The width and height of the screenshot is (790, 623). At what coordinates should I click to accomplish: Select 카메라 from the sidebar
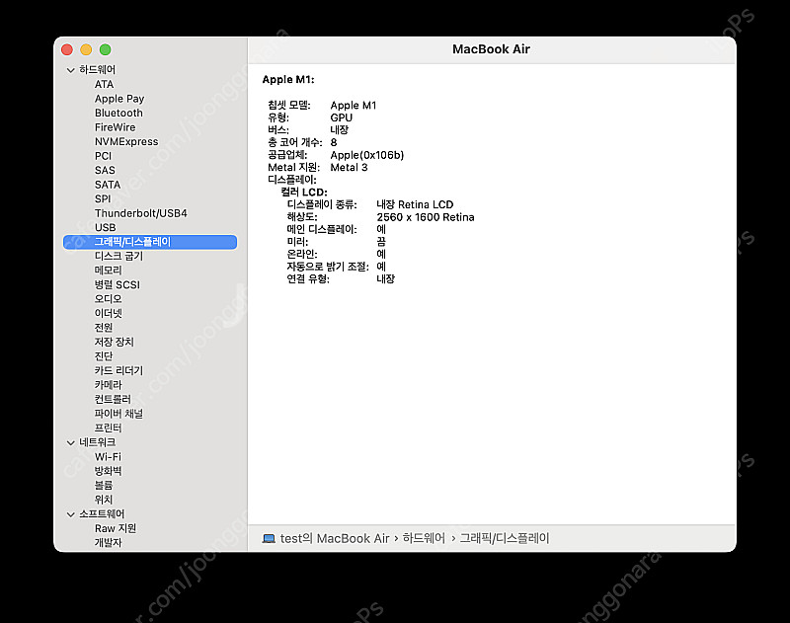pos(105,384)
